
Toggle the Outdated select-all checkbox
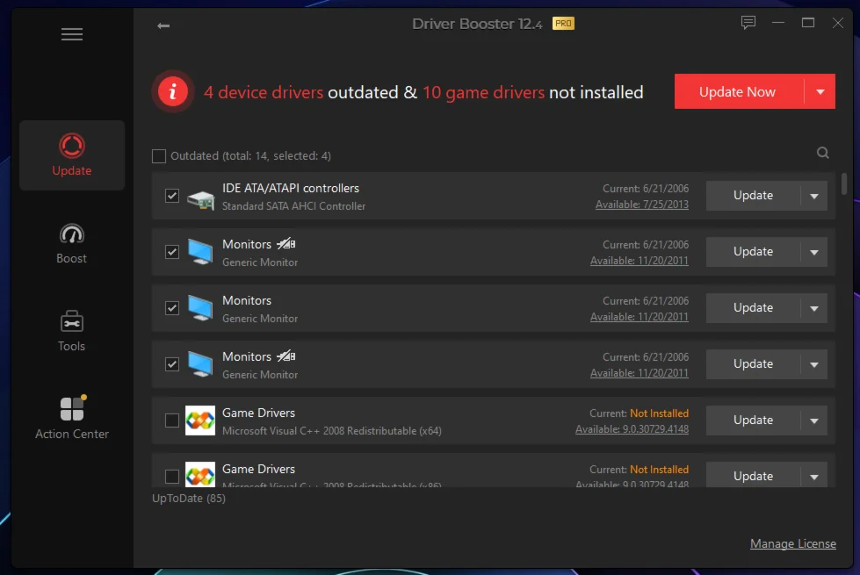tap(159, 156)
